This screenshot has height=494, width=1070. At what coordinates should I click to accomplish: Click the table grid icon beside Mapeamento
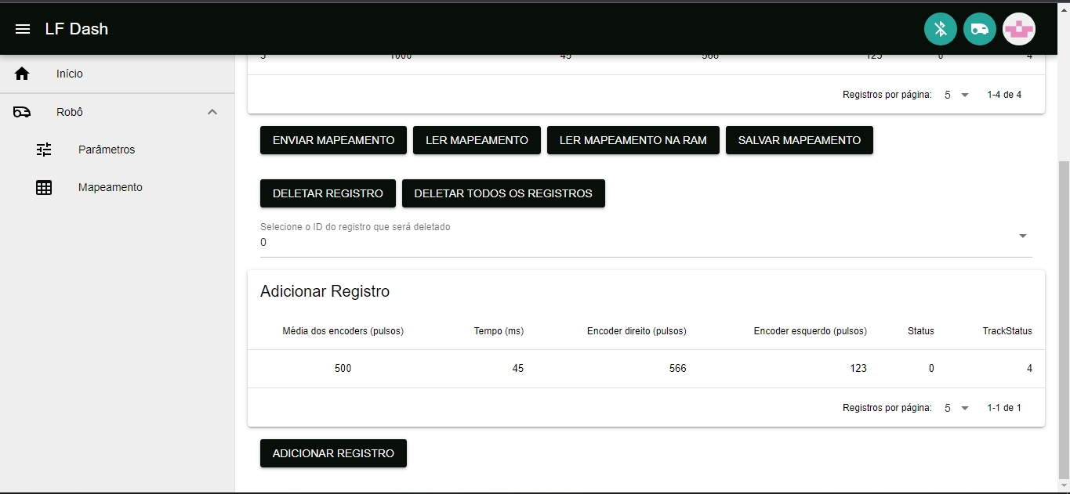(44, 188)
